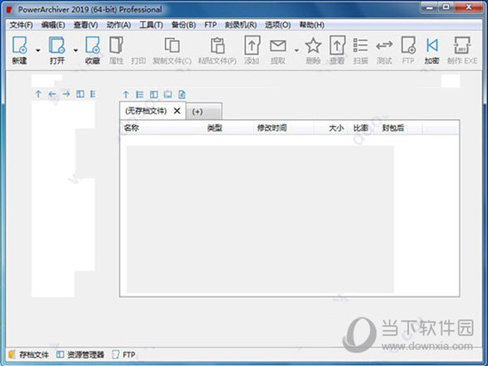488x366 pixels.
Task: Click the back arrow in left pane
Action: 52,94
